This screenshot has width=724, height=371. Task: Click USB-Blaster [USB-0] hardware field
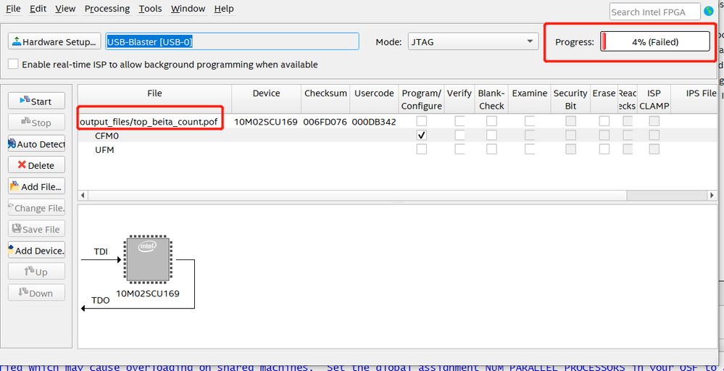point(232,42)
